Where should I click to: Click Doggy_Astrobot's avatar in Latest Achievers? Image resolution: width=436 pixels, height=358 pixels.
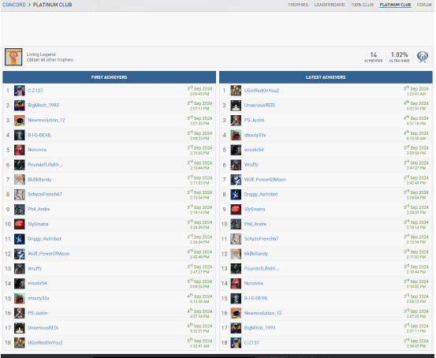(236, 195)
